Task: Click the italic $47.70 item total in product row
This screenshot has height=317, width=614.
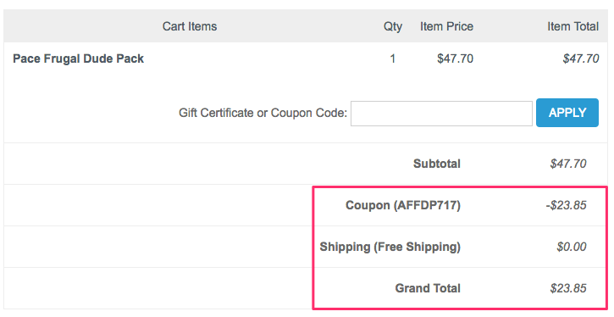Action: [581, 58]
